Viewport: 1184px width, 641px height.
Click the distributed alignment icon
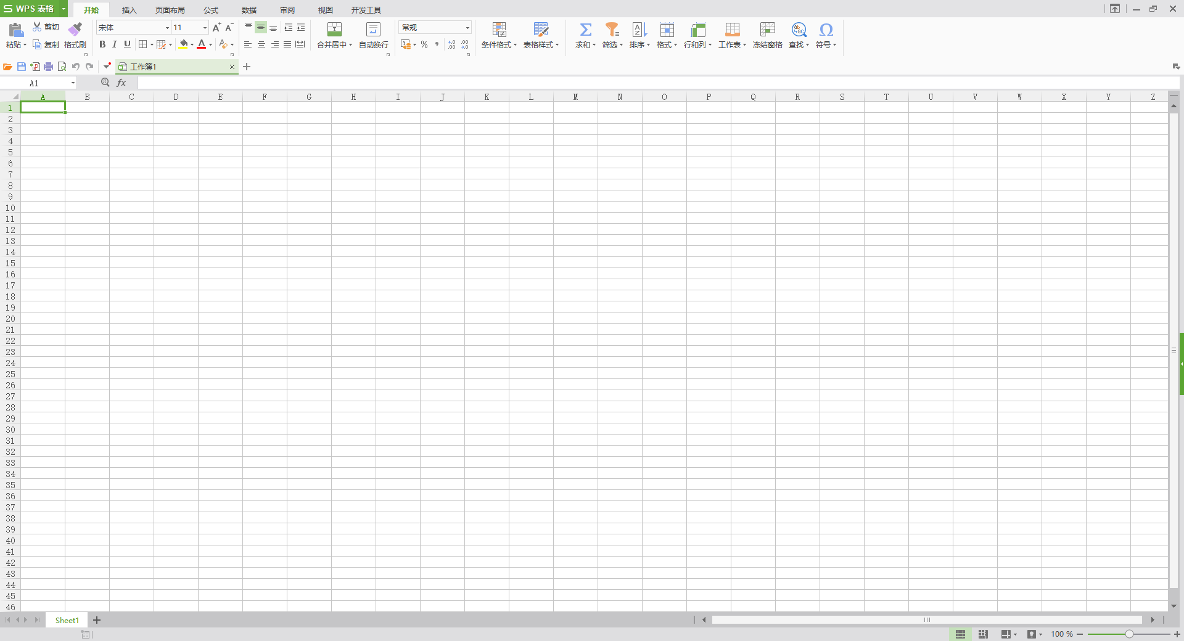pos(300,44)
